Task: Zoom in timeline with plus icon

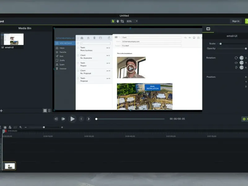Action: click(62, 127)
